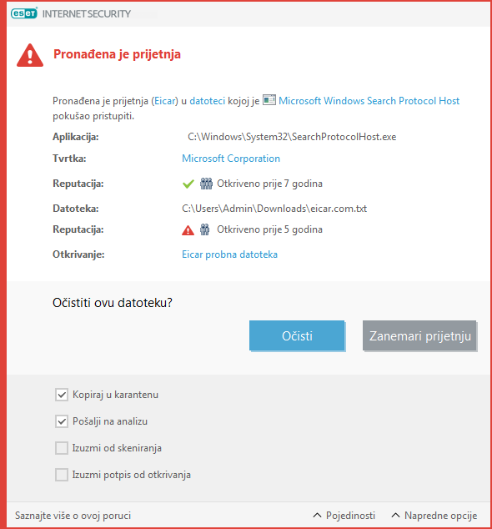This screenshot has height=529, width=492.
Task: Open the Eicar threat name link
Action: [x=165, y=101]
